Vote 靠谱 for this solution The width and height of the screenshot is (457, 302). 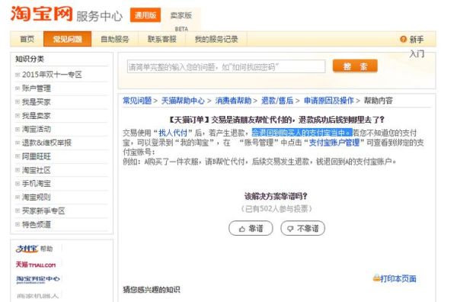tap(251, 228)
